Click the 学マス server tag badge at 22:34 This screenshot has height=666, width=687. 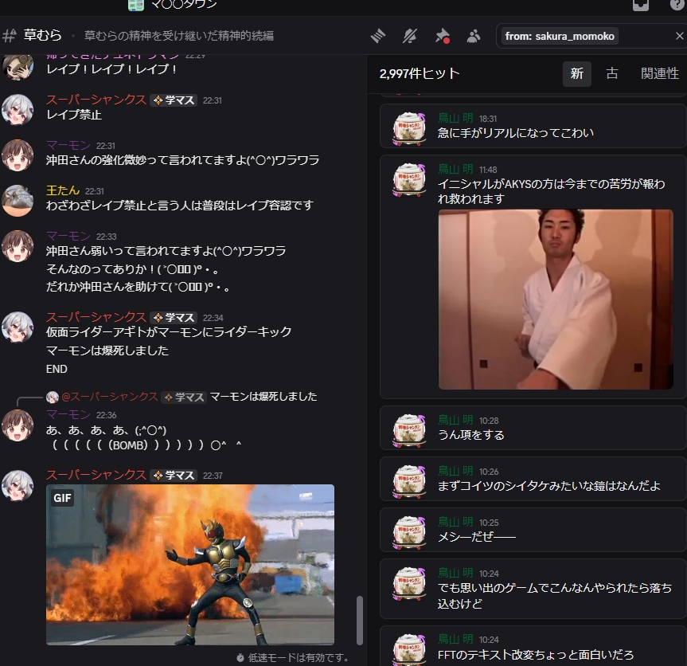pos(174,317)
